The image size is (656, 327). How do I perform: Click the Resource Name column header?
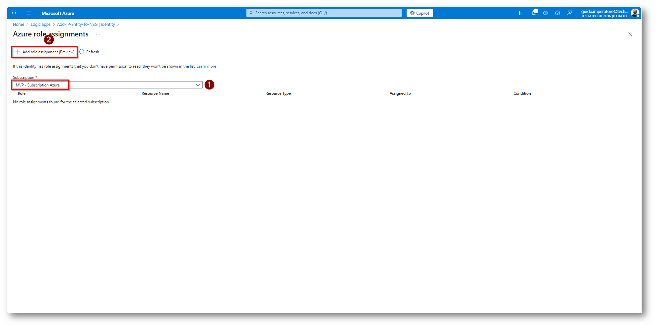[x=155, y=93]
